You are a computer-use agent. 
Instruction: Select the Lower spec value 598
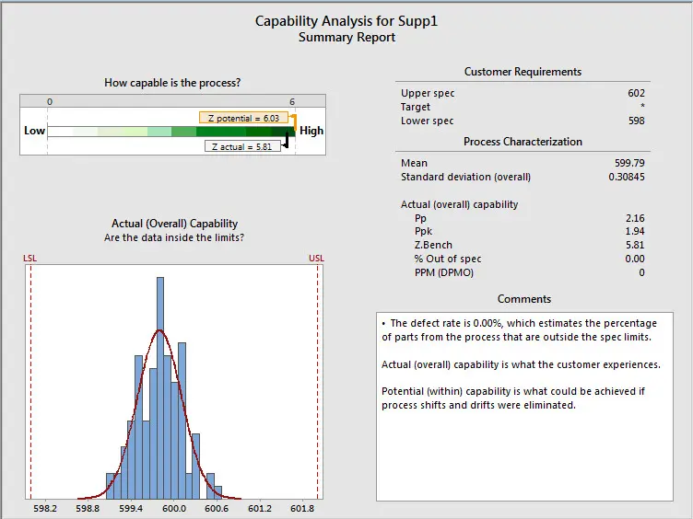click(637, 121)
